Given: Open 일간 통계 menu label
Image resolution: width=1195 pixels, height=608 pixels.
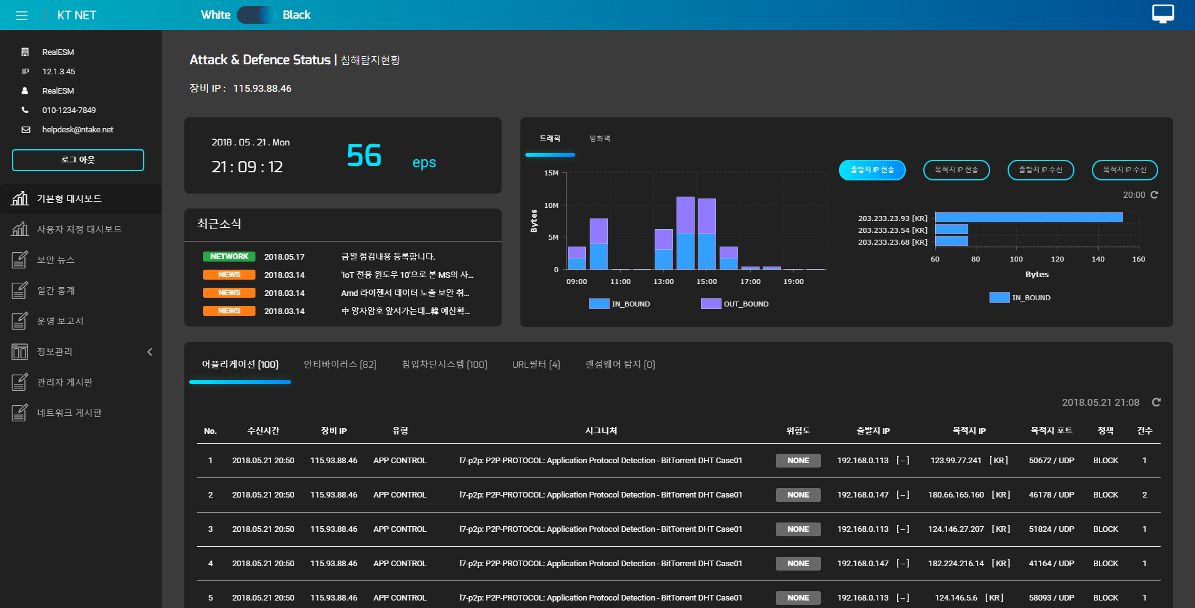Looking at the screenshot, I should 56,290.
